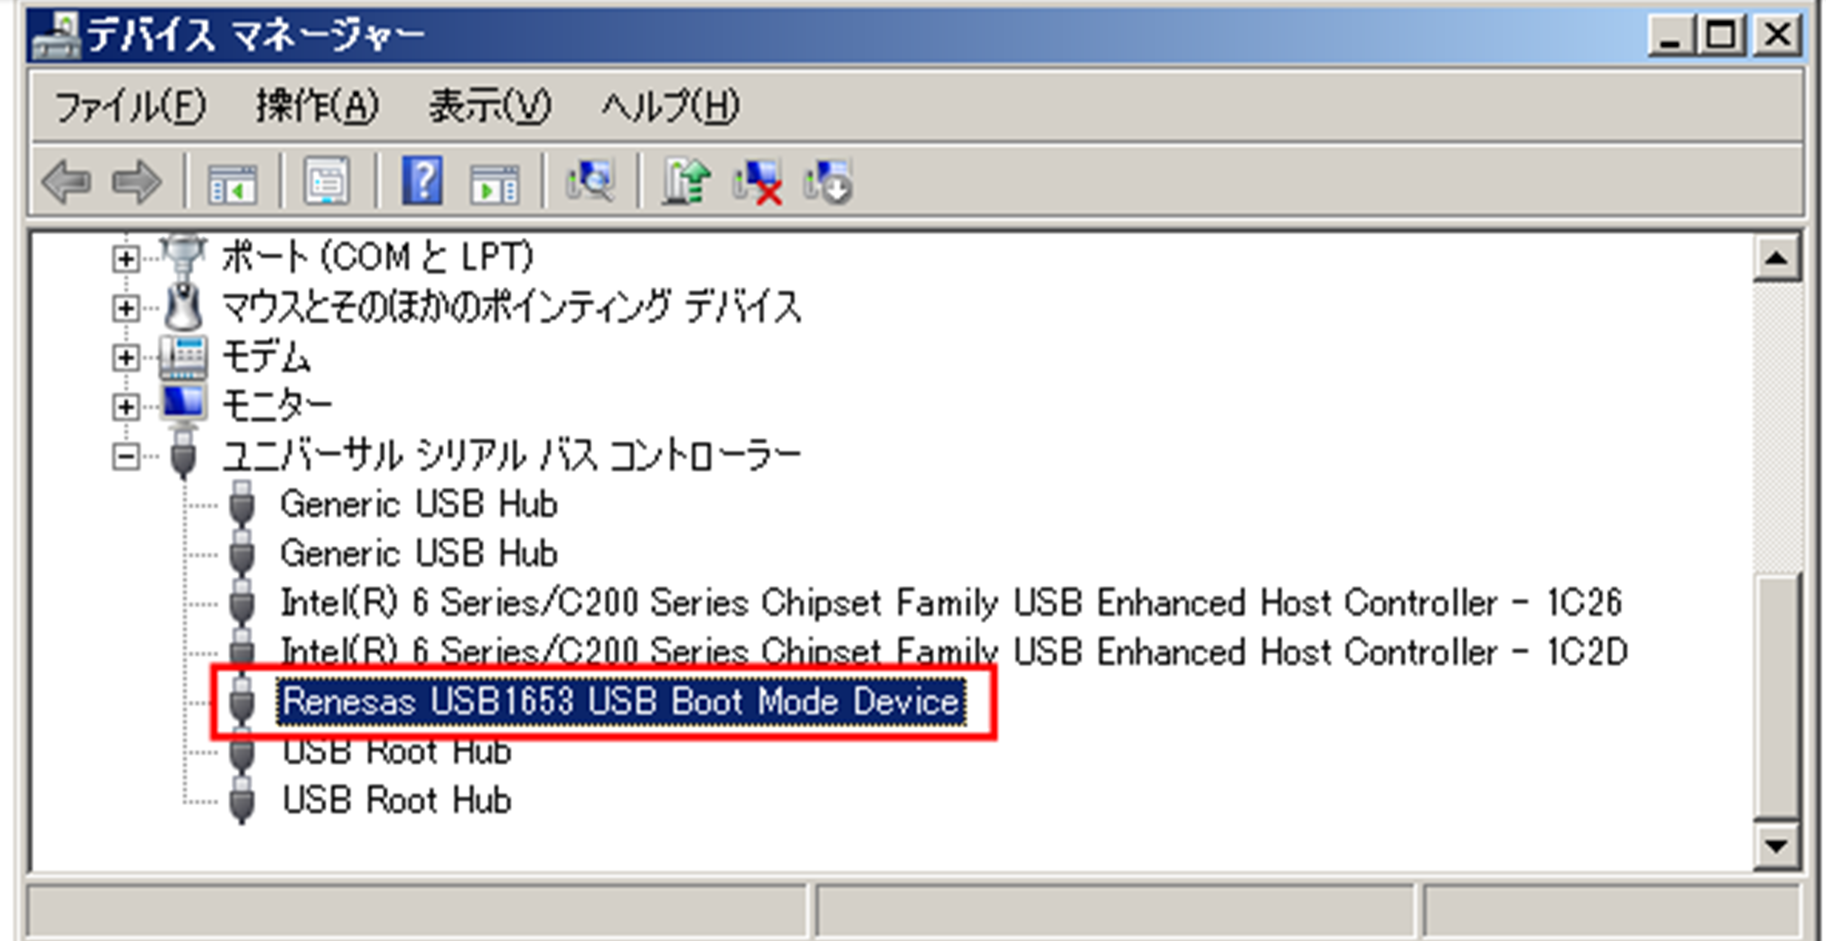Click the scrollbar down arrow
This screenshot has height=941, width=1826.
[1776, 846]
